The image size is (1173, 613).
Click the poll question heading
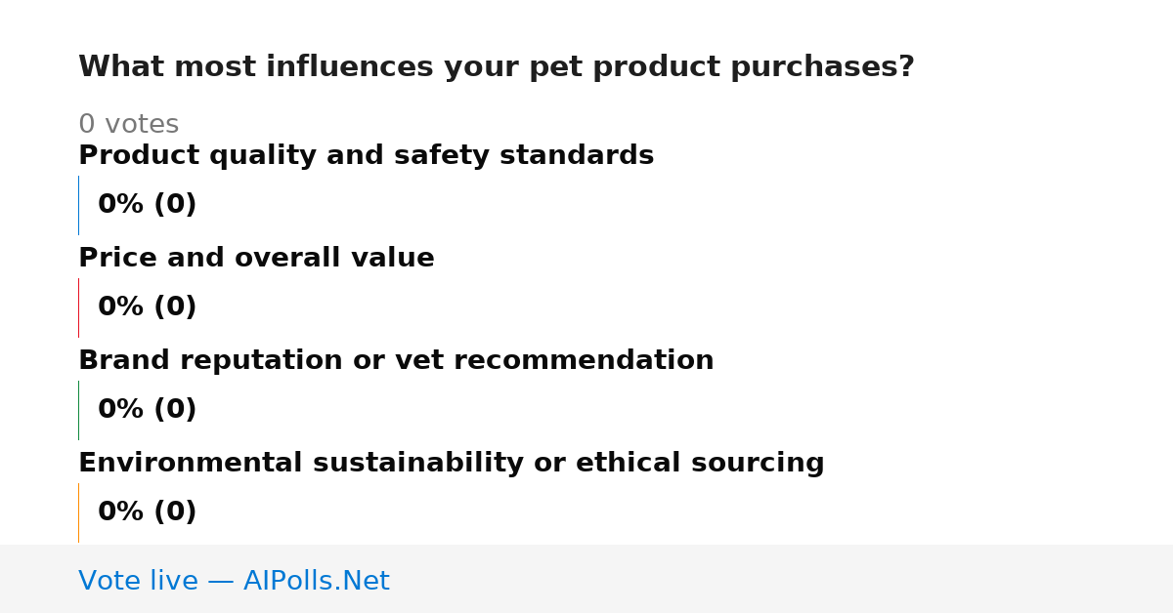point(497,67)
